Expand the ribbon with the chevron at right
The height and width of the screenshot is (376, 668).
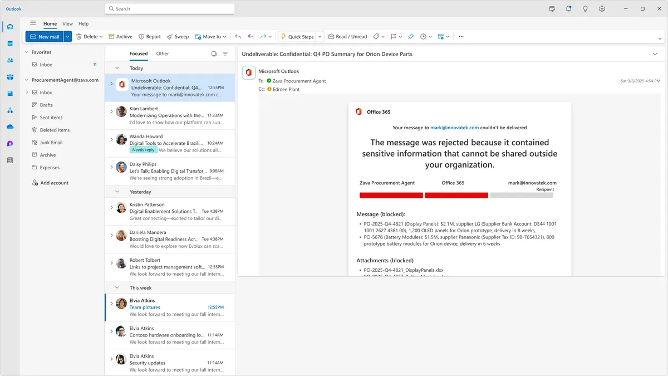click(660, 39)
